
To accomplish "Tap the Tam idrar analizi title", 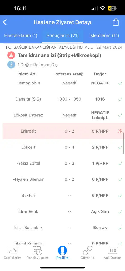I will pos(59,55).
